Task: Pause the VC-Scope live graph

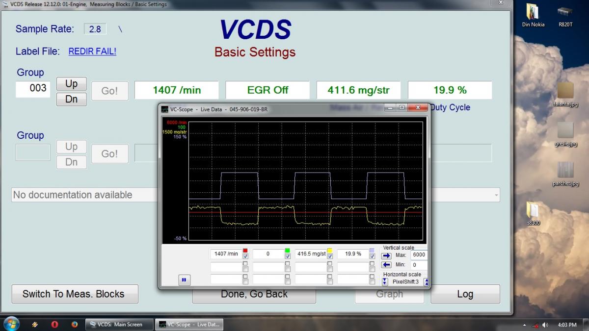Action: pyautogui.click(x=184, y=280)
